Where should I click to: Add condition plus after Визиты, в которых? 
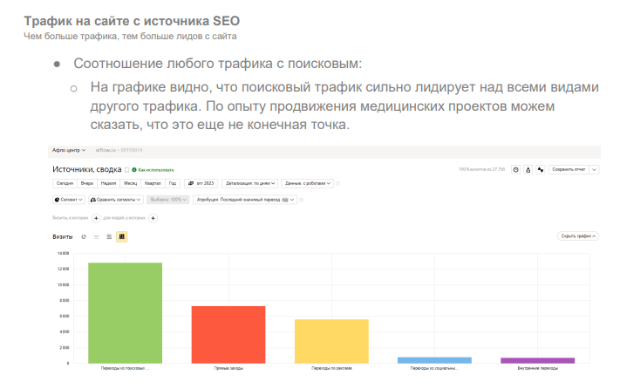pyautogui.click(x=96, y=218)
